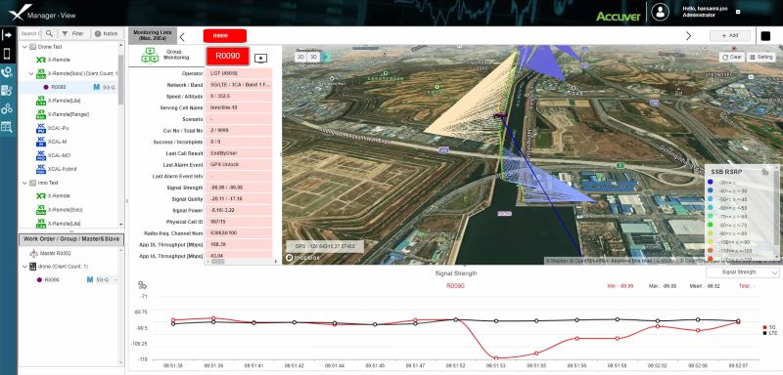Collapse the Drone Test tree node
This screenshot has height=375, width=783.
[x=24, y=46]
